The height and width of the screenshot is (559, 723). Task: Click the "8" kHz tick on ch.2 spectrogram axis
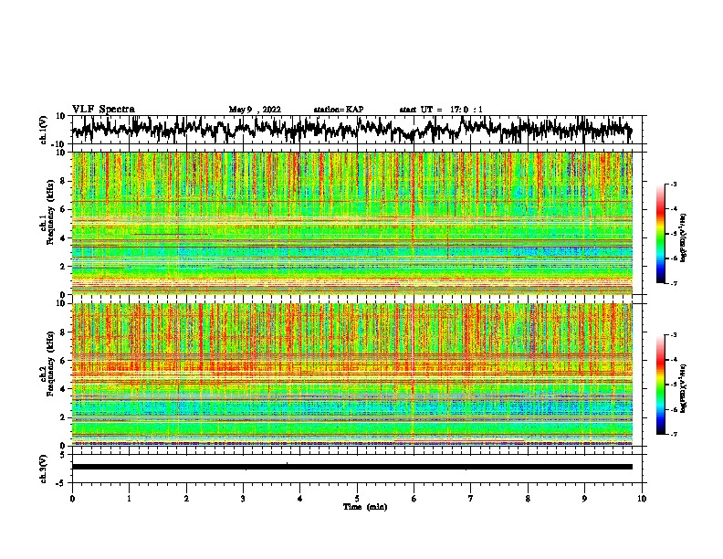64,332
